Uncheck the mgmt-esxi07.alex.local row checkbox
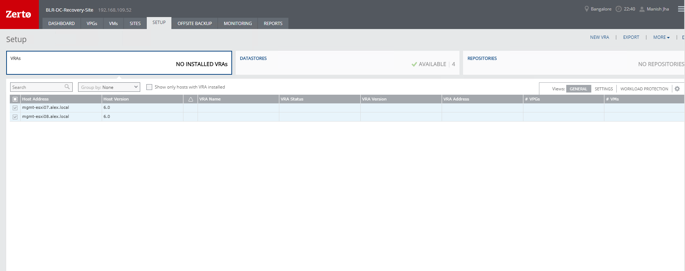This screenshot has width=685, height=271. (x=15, y=108)
